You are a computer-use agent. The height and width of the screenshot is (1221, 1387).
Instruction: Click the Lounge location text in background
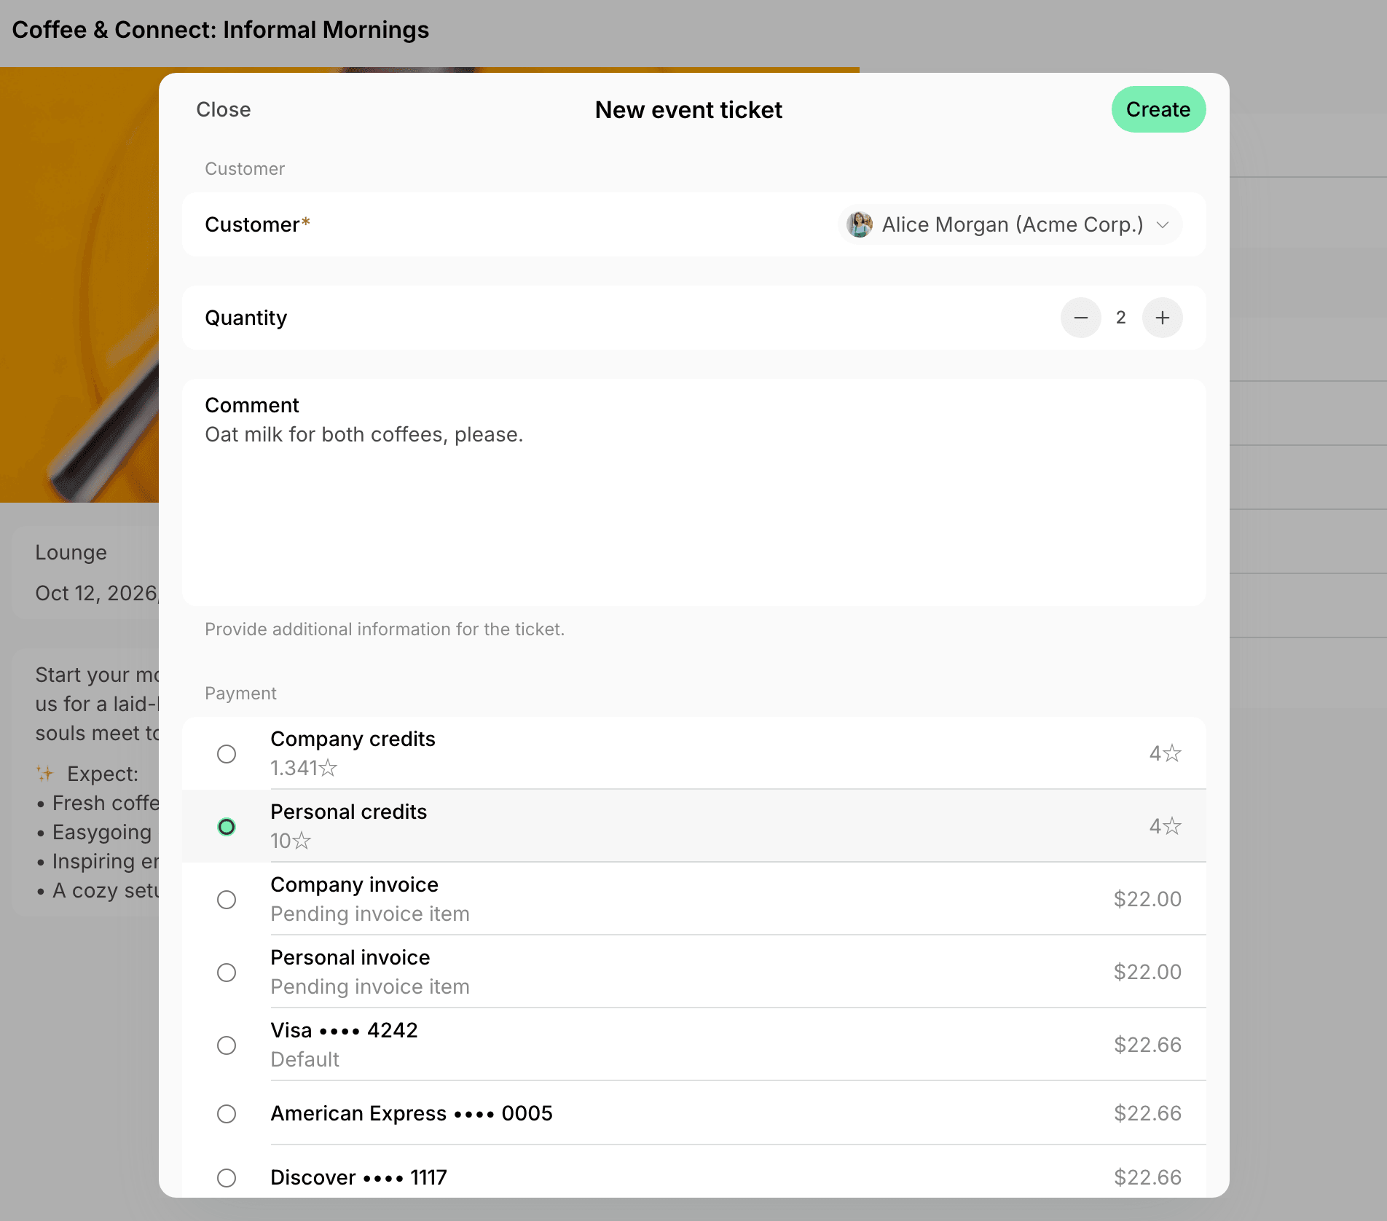pyautogui.click(x=71, y=552)
